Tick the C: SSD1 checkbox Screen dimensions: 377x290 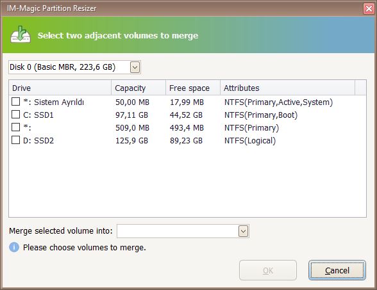[x=15, y=115]
